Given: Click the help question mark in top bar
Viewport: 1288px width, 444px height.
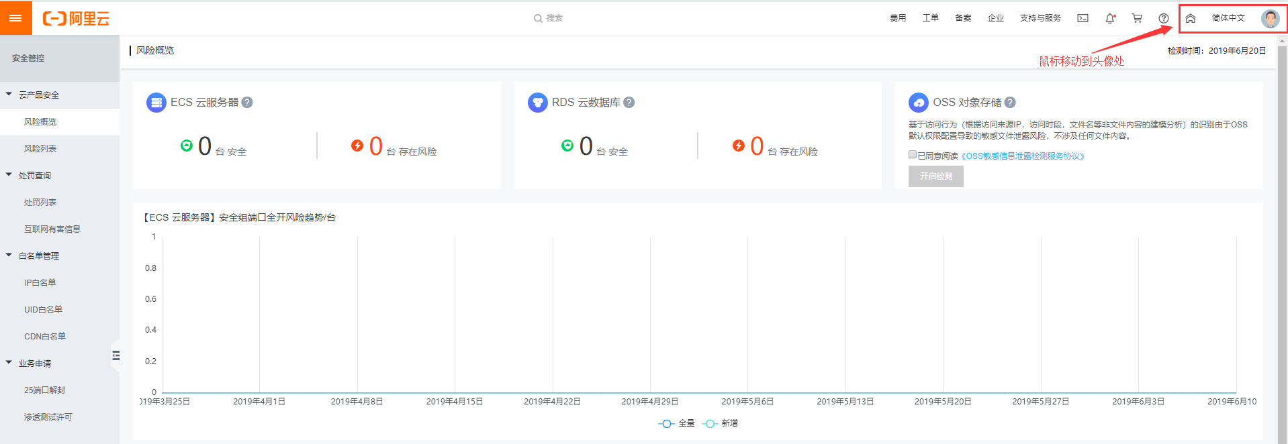Looking at the screenshot, I should (1164, 18).
